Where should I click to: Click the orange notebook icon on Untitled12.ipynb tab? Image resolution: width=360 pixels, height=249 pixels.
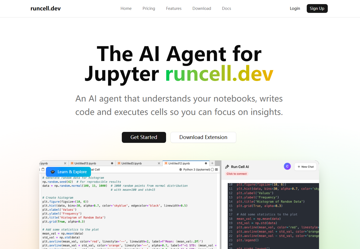click(x=166, y=163)
